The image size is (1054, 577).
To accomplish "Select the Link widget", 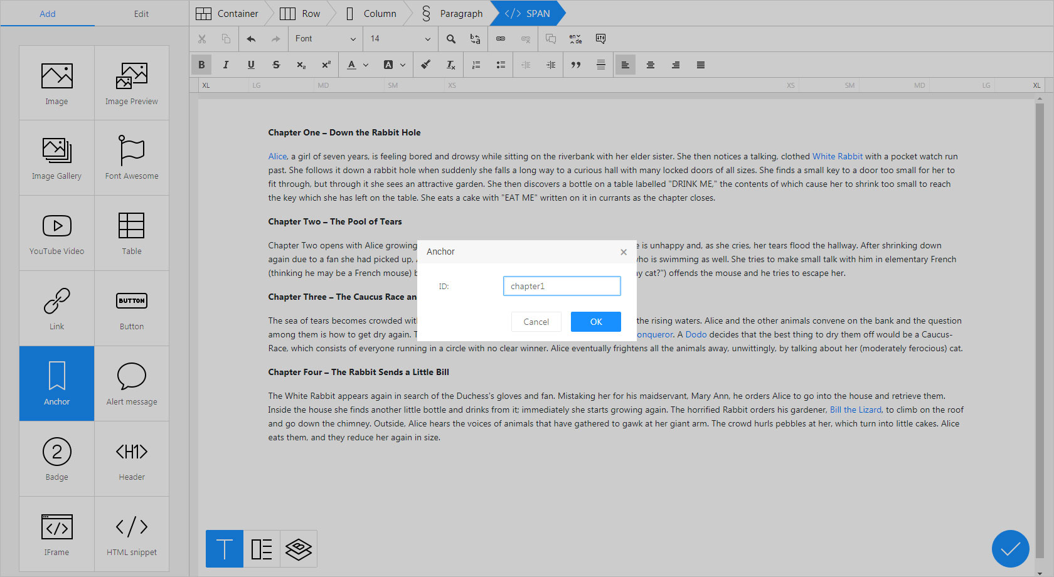I will point(56,309).
